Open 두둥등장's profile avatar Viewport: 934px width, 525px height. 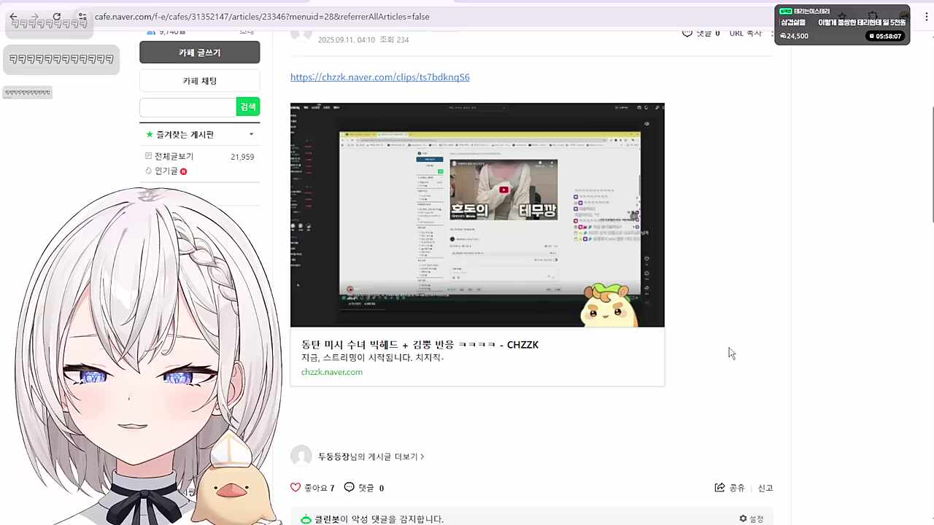click(x=301, y=456)
